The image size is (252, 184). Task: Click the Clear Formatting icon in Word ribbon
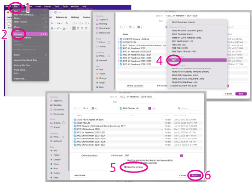coord(67,23)
